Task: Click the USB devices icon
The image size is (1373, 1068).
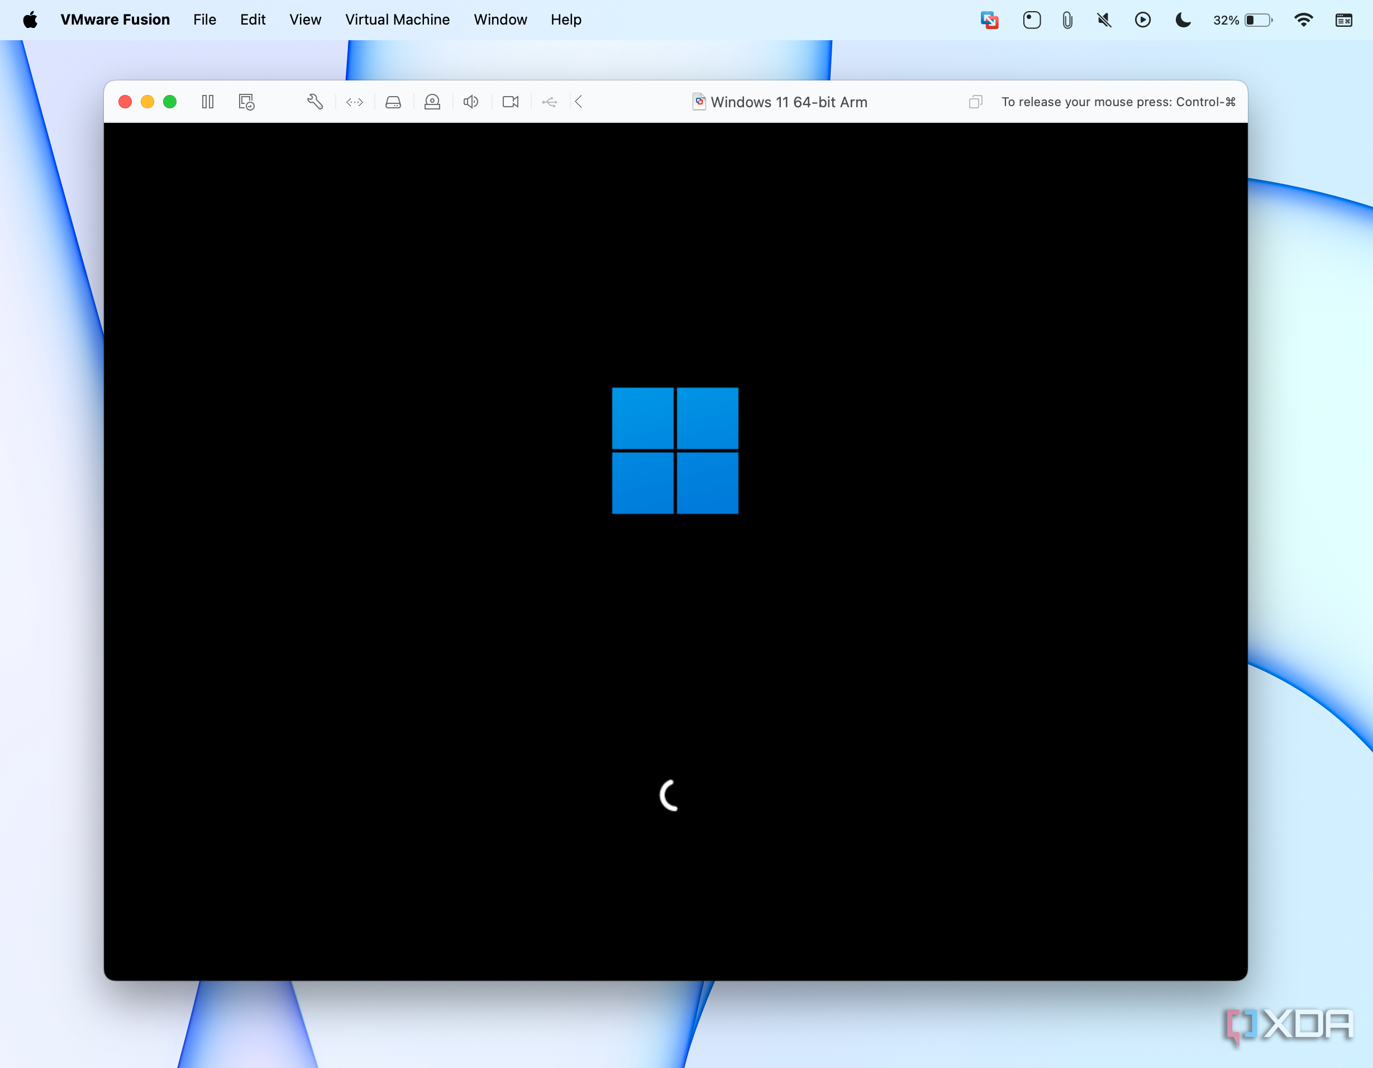Action: pyautogui.click(x=550, y=102)
